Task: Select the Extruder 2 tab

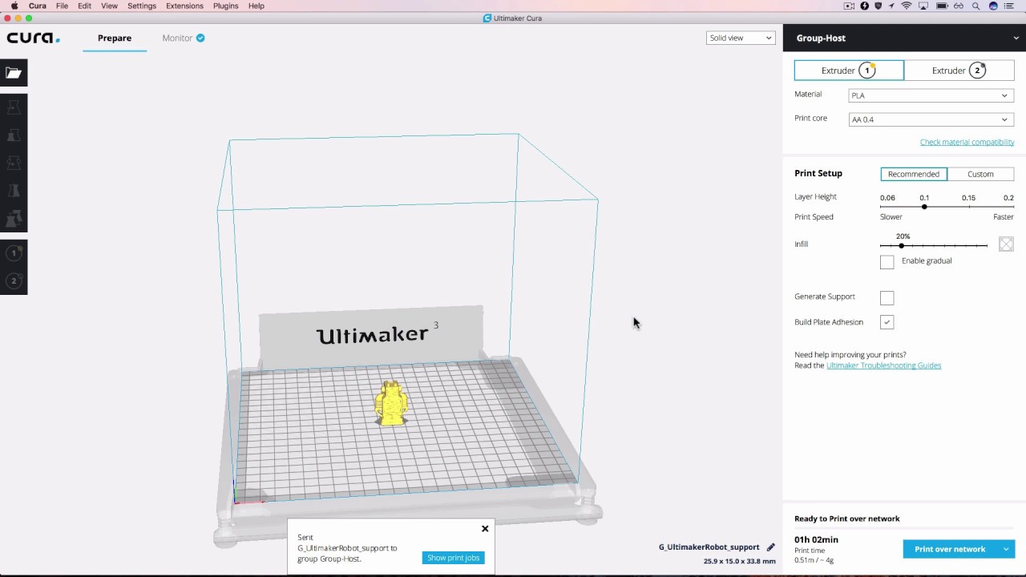Action: (959, 71)
